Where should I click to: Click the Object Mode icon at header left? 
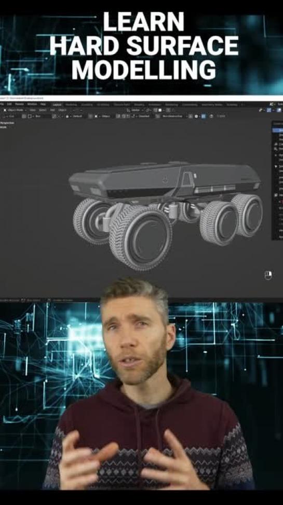[5, 110]
